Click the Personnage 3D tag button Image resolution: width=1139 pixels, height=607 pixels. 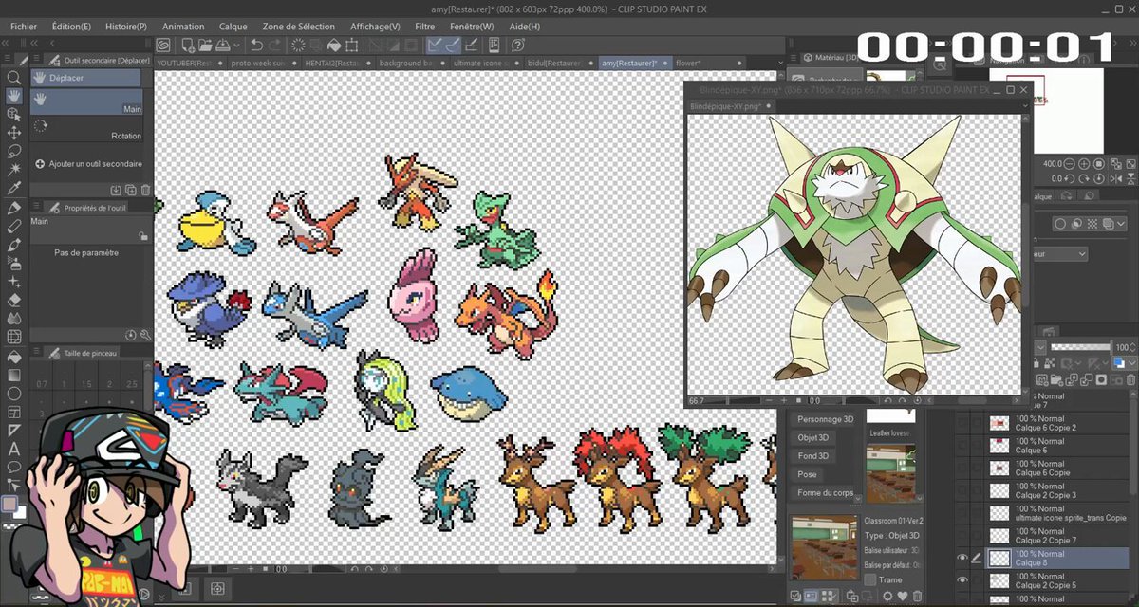point(825,419)
